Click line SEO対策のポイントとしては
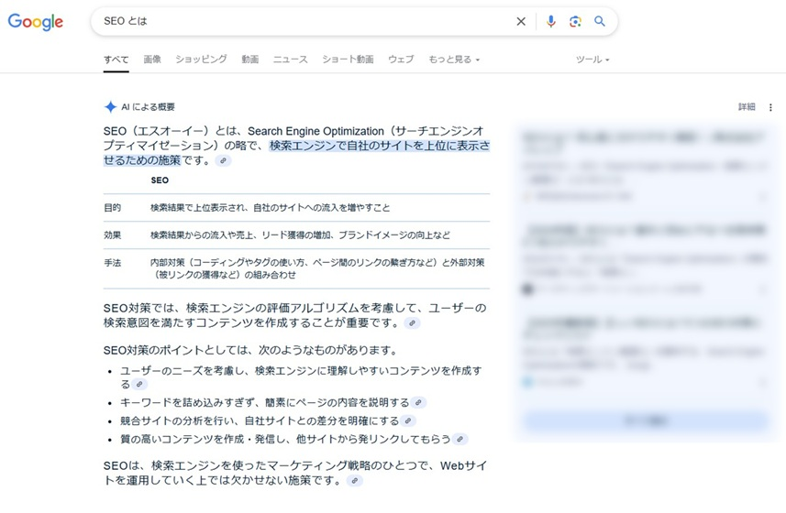 [x=250, y=350]
